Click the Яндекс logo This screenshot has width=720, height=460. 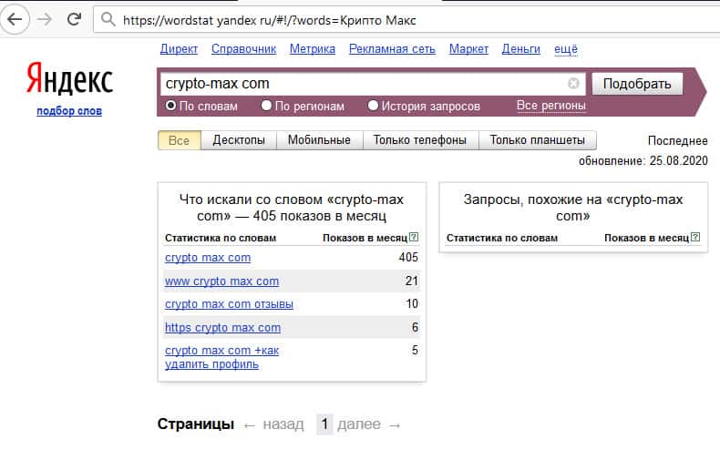coord(68,79)
